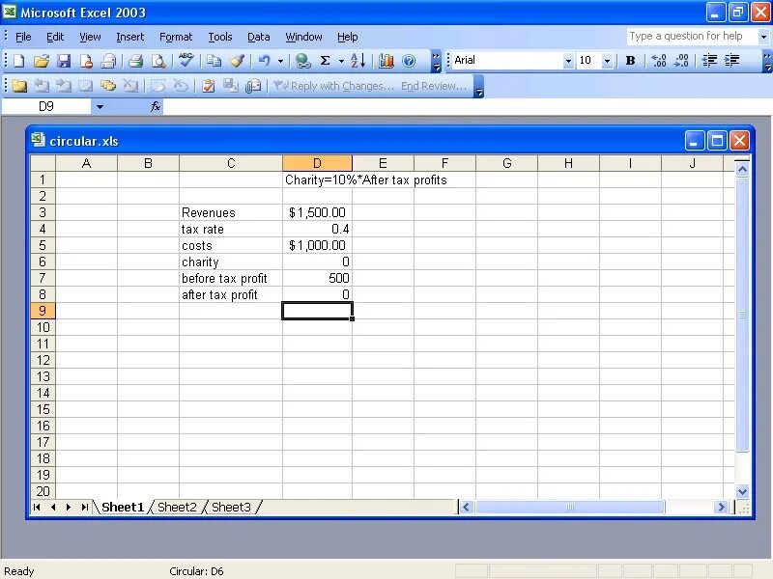
Task: Click vertical scrollbar down arrow
Action: coord(742,491)
